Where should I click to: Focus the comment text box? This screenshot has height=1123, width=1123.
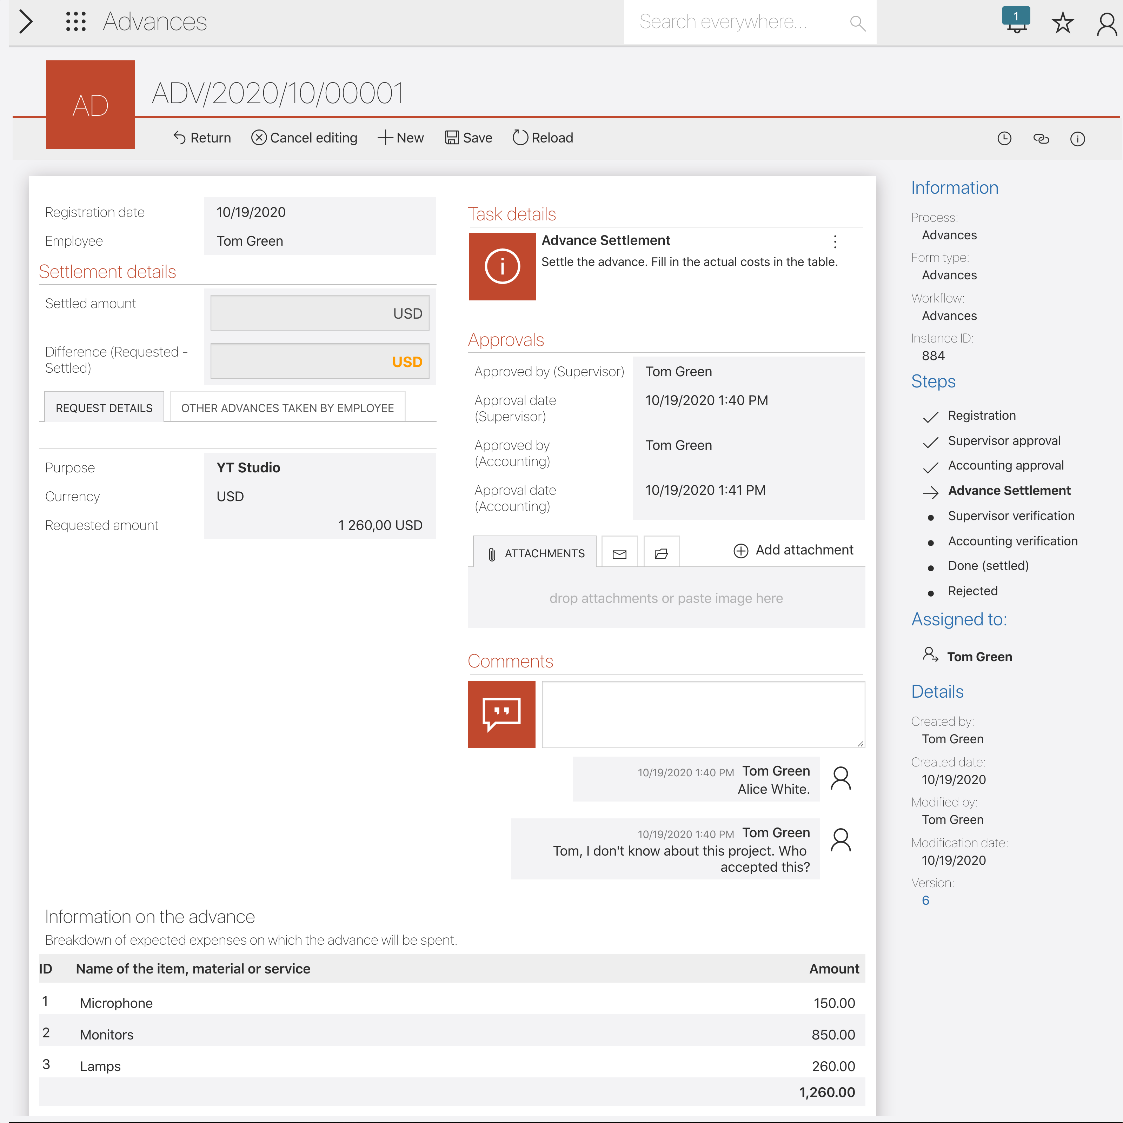pyautogui.click(x=703, y=714)
